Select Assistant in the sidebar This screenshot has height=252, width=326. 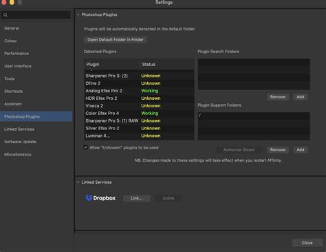[13, 104]
